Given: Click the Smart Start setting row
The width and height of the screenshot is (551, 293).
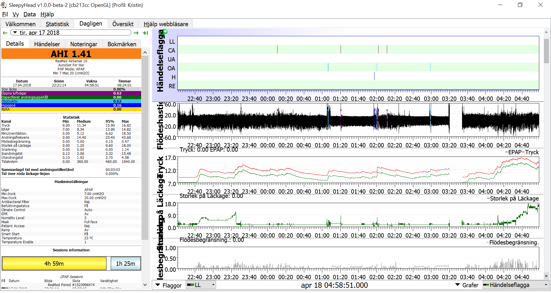Looking at the screenshot, I should click(x=71, y=234).
